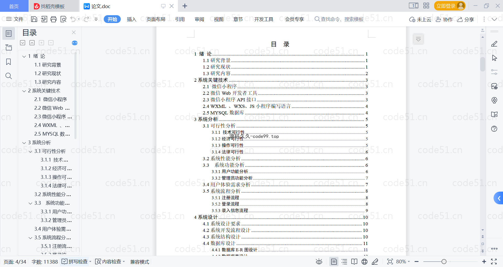
Task: Switch to the 审阅 ribbon tab
Action: pyautogui.click(x=199, y=19)
